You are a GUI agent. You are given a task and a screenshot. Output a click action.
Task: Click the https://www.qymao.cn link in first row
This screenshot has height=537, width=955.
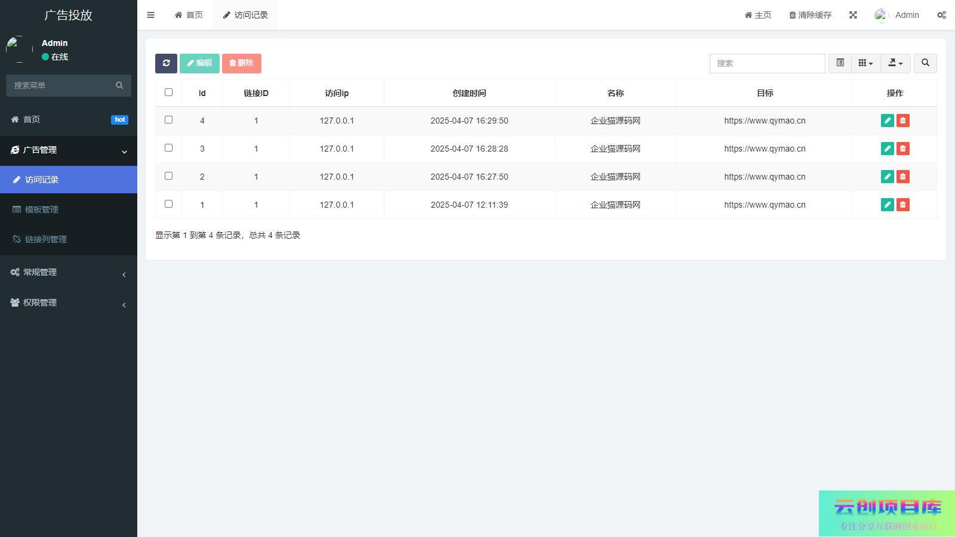click(x=765, y=121)
